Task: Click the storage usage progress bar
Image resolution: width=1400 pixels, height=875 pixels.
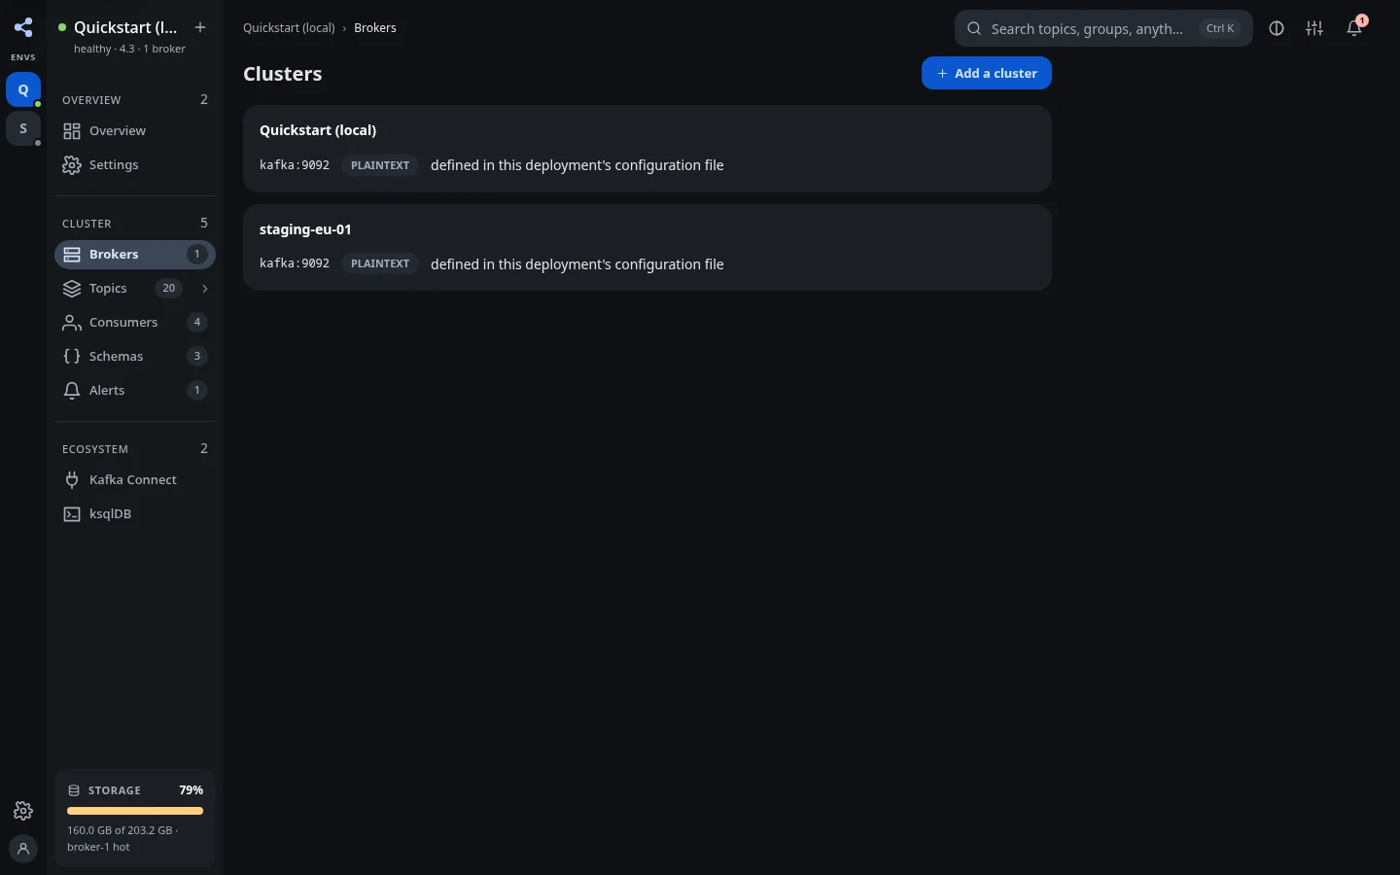Action: 135,811
